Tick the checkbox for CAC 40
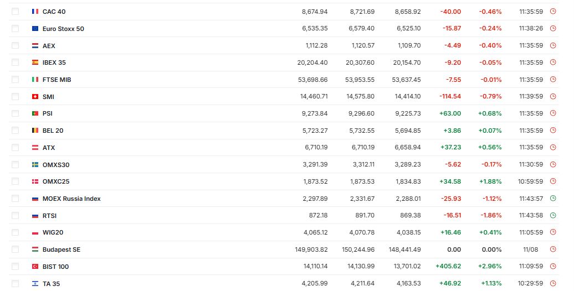 [15, 11]
